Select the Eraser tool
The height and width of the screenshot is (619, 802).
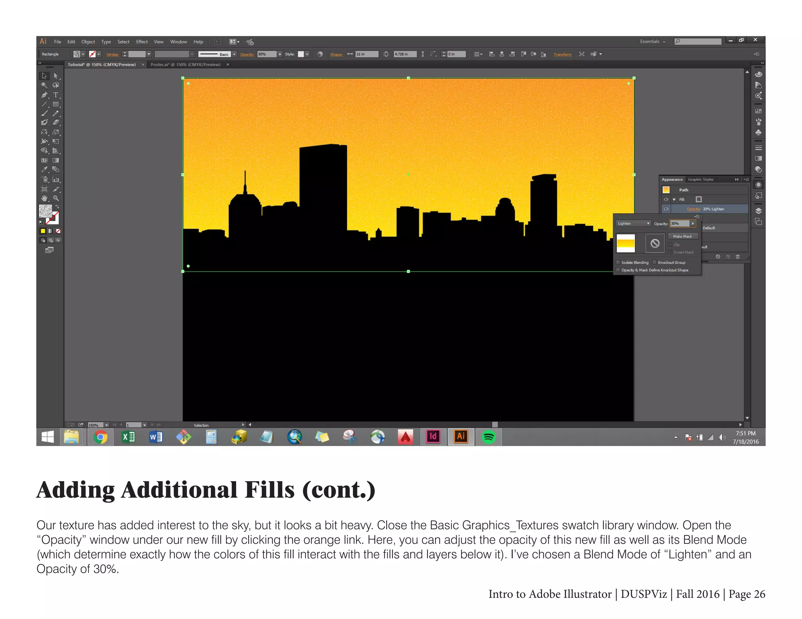point(56,122)
